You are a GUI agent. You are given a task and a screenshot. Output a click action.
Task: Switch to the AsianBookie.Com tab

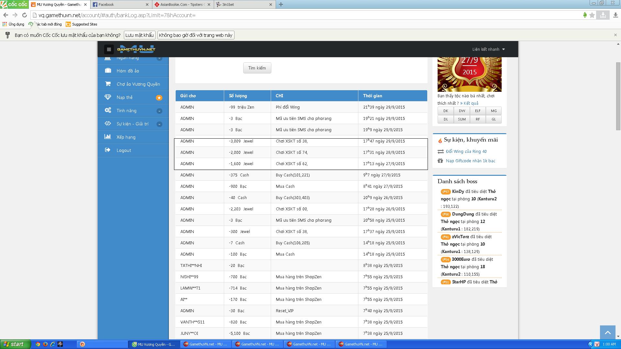pyautogui.click(x=182, y=5)
